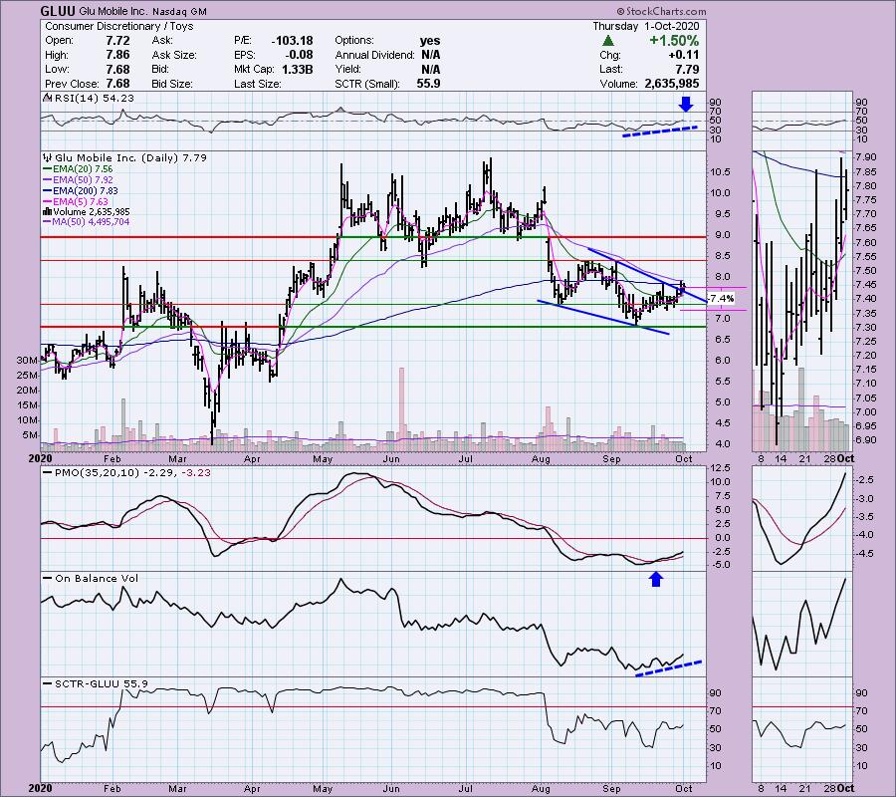The image size is (896, 797).
Task: Click the Options value yes
Action: click(x=430, y=41)
